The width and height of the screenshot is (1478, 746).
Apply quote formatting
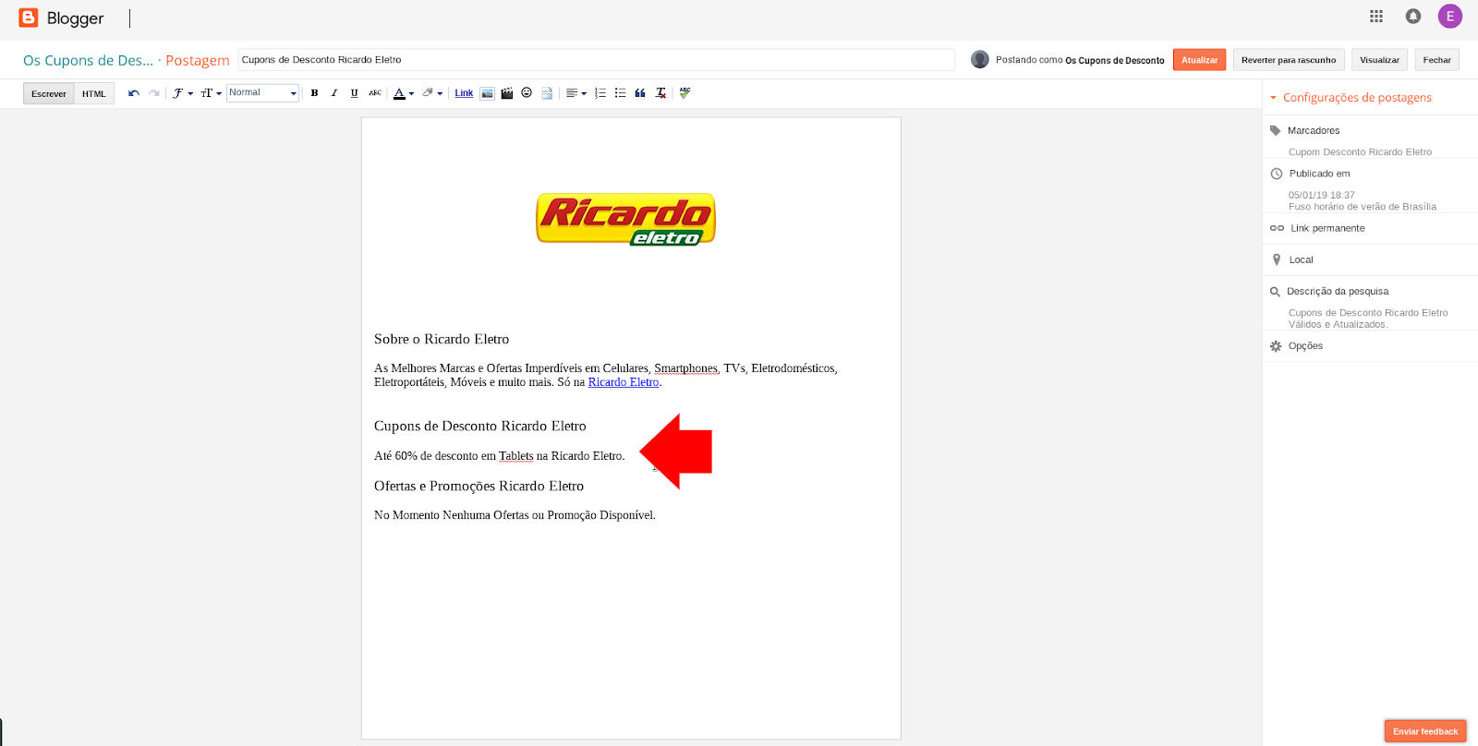coord(640,93)
